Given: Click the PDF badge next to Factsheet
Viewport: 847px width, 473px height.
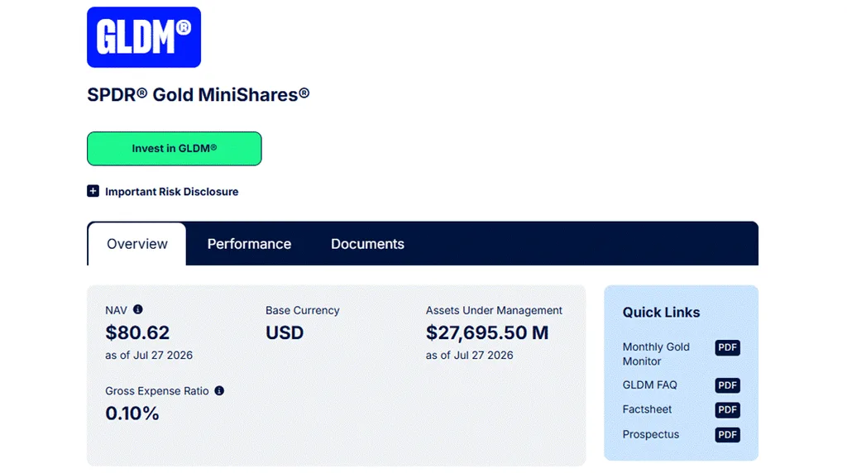Looking at the screenshot, I should coord(727,410).
